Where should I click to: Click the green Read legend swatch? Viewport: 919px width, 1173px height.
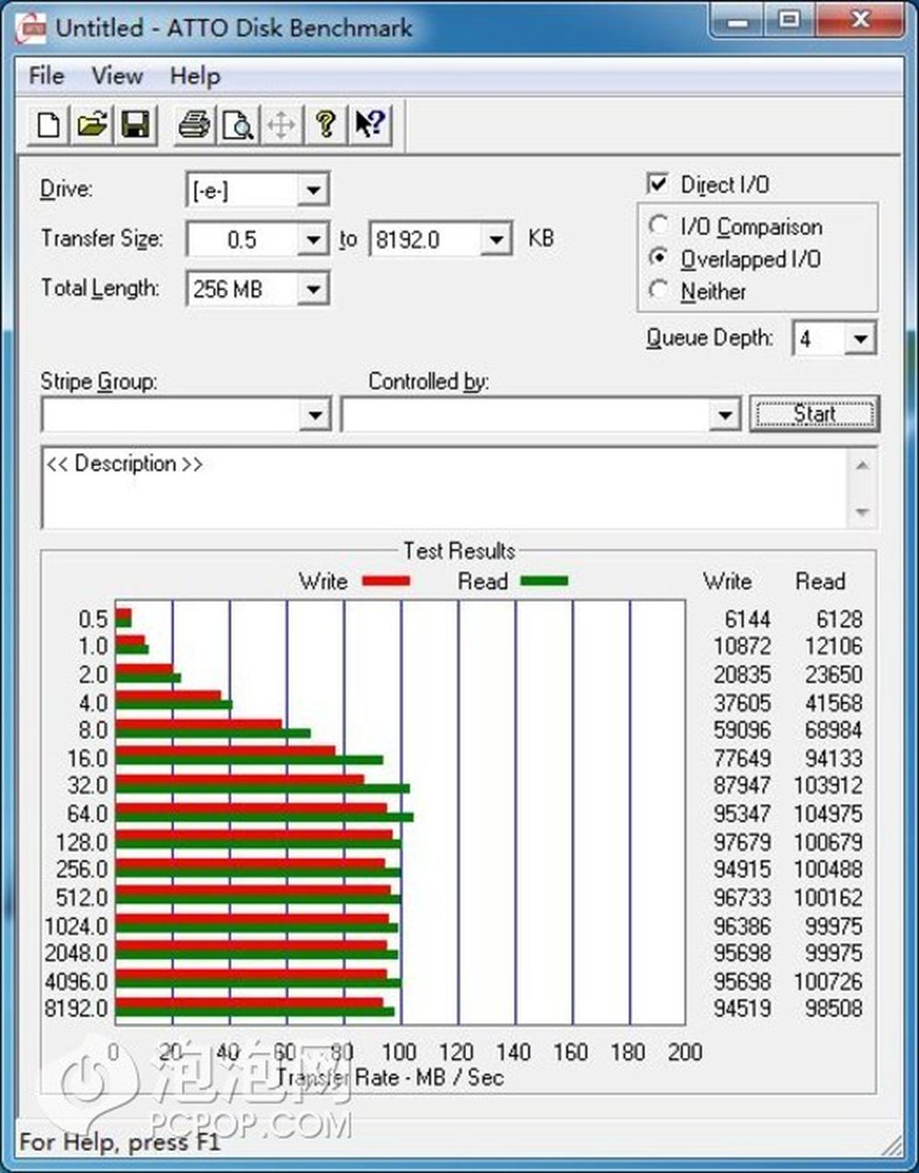pyautogui.click(x=544, y=581)
